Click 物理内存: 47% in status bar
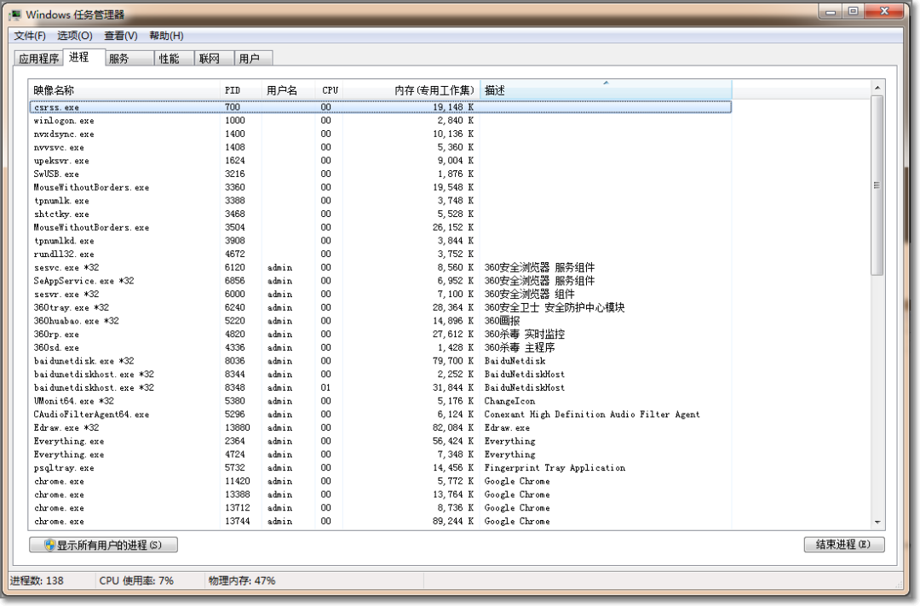 click(242, 580)
